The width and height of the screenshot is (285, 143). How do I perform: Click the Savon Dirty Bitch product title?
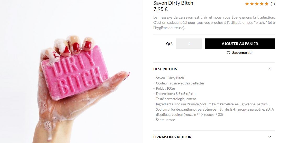click(173, 3)
